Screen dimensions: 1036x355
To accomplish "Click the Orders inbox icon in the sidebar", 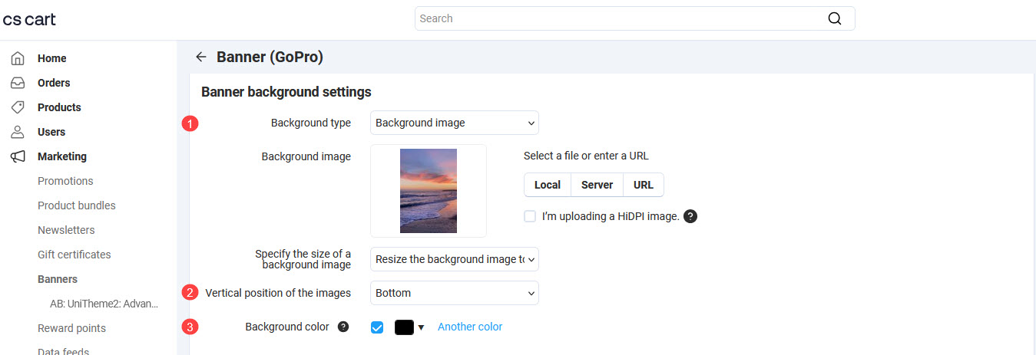I will 18,83.
